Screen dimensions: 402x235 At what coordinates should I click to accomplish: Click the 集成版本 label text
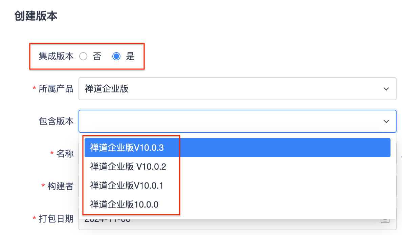[56, 56]
